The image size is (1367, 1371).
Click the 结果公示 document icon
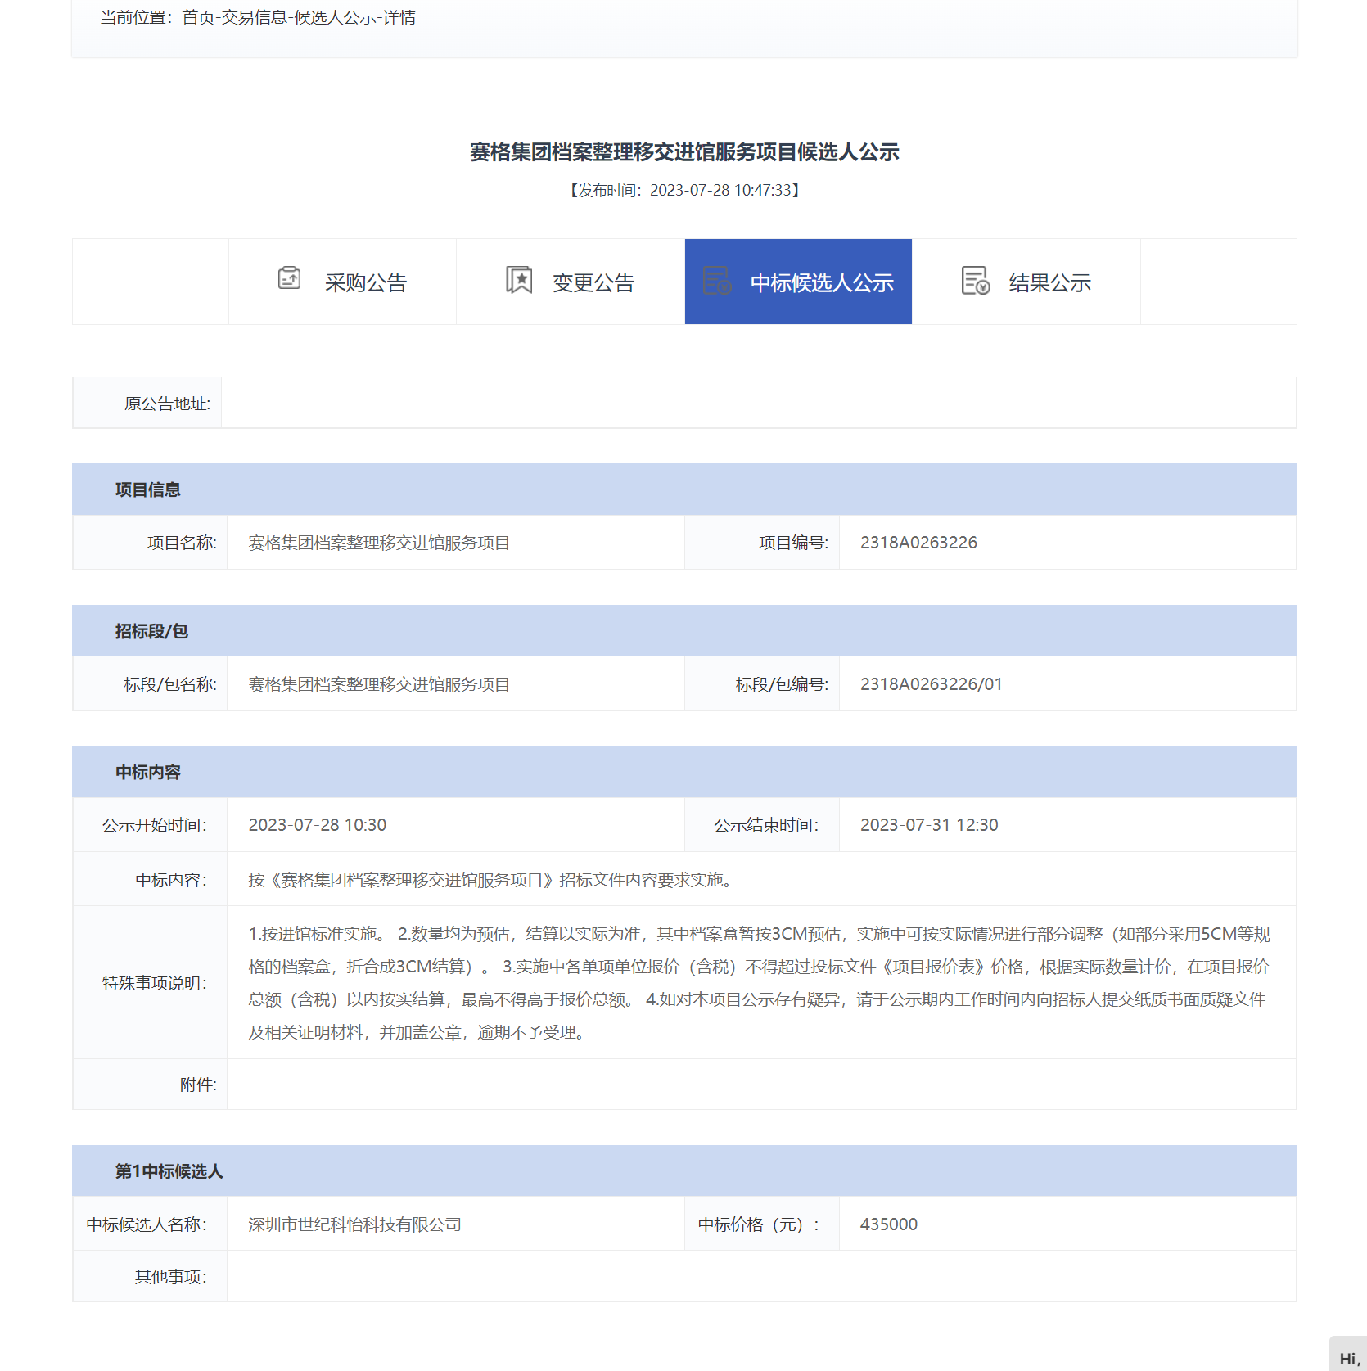coord(975,280)
